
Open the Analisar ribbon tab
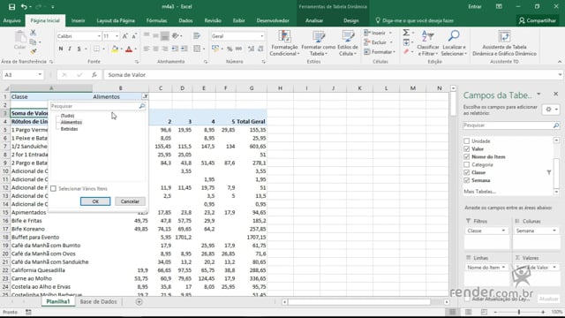[314, 20]
